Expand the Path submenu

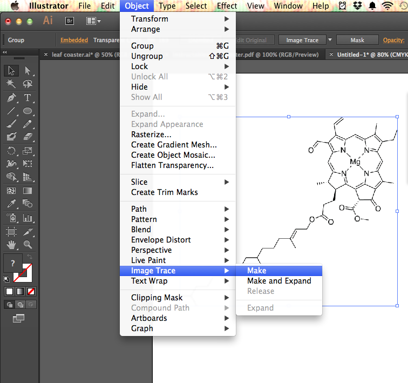(178, 209)
